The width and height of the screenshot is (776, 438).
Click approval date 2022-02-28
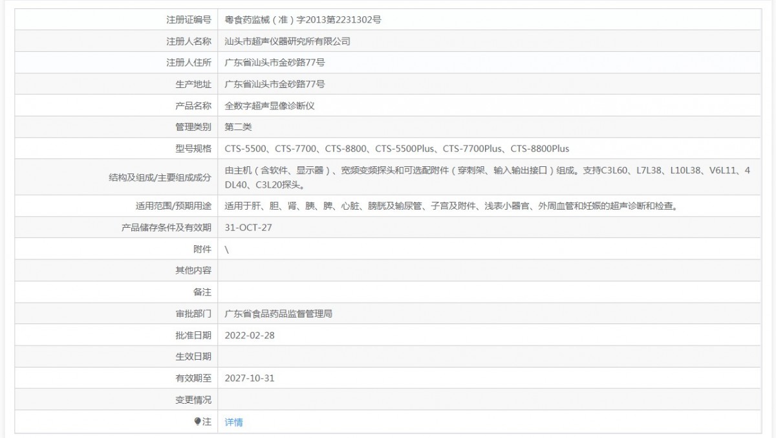pos(250,335)
